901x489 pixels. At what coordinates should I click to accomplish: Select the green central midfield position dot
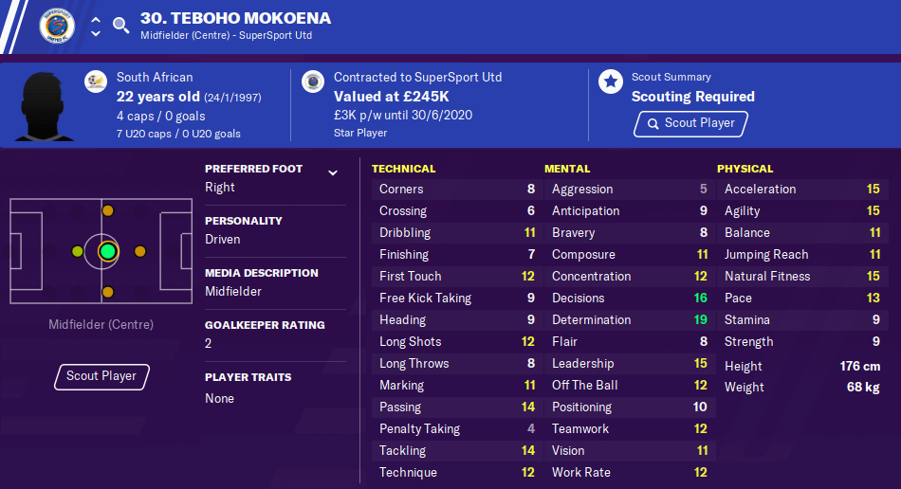[x=107, y=251]
